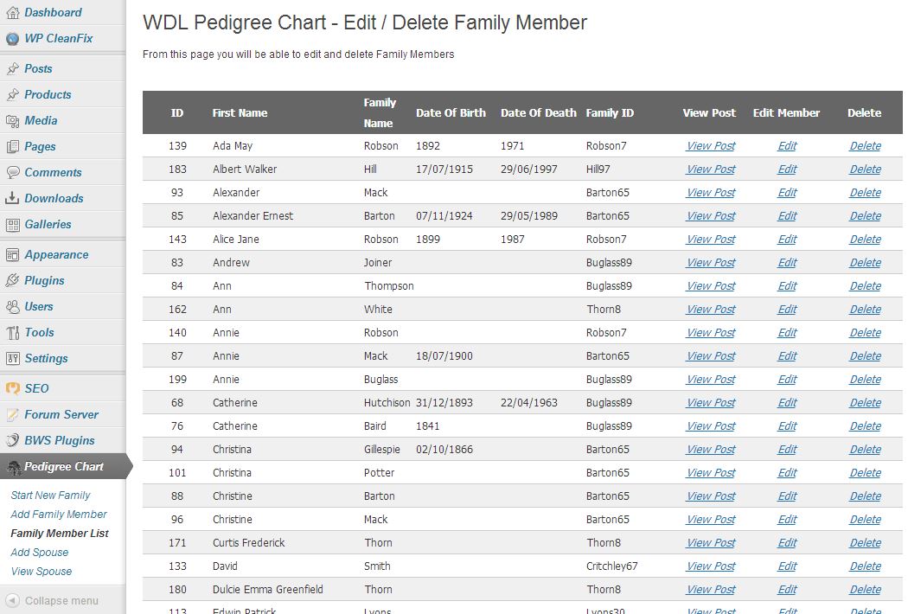Screen dimensions: 908x614
Task: Open View Spouse submenu link
Action: pos(42,572)
